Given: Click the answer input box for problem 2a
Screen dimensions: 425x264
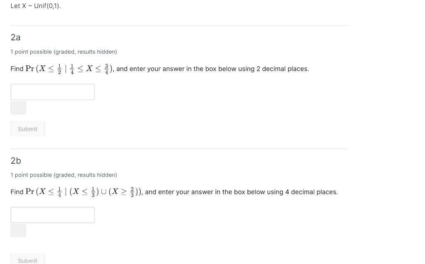Looking at the screenshot, I should pos(52,92).
